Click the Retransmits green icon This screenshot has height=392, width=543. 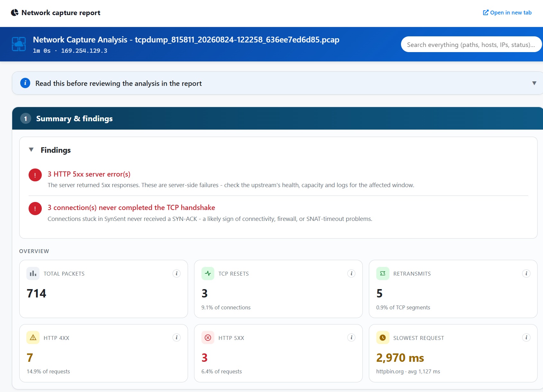pos(383,273)
